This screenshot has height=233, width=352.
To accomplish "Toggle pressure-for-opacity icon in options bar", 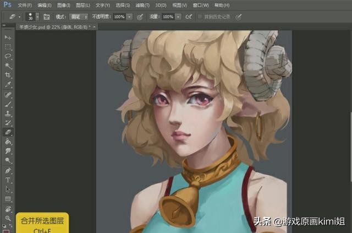I will (x=140, y=17).
